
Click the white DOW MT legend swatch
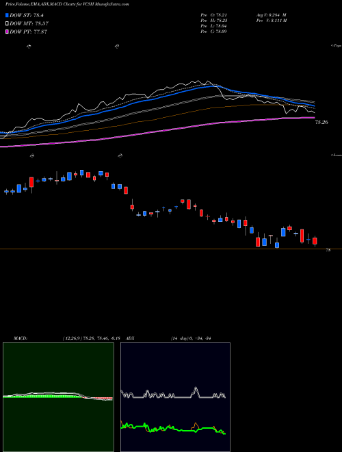click(7, 23)
